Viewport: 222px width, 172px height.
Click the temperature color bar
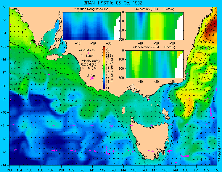[x=104, y=68]
